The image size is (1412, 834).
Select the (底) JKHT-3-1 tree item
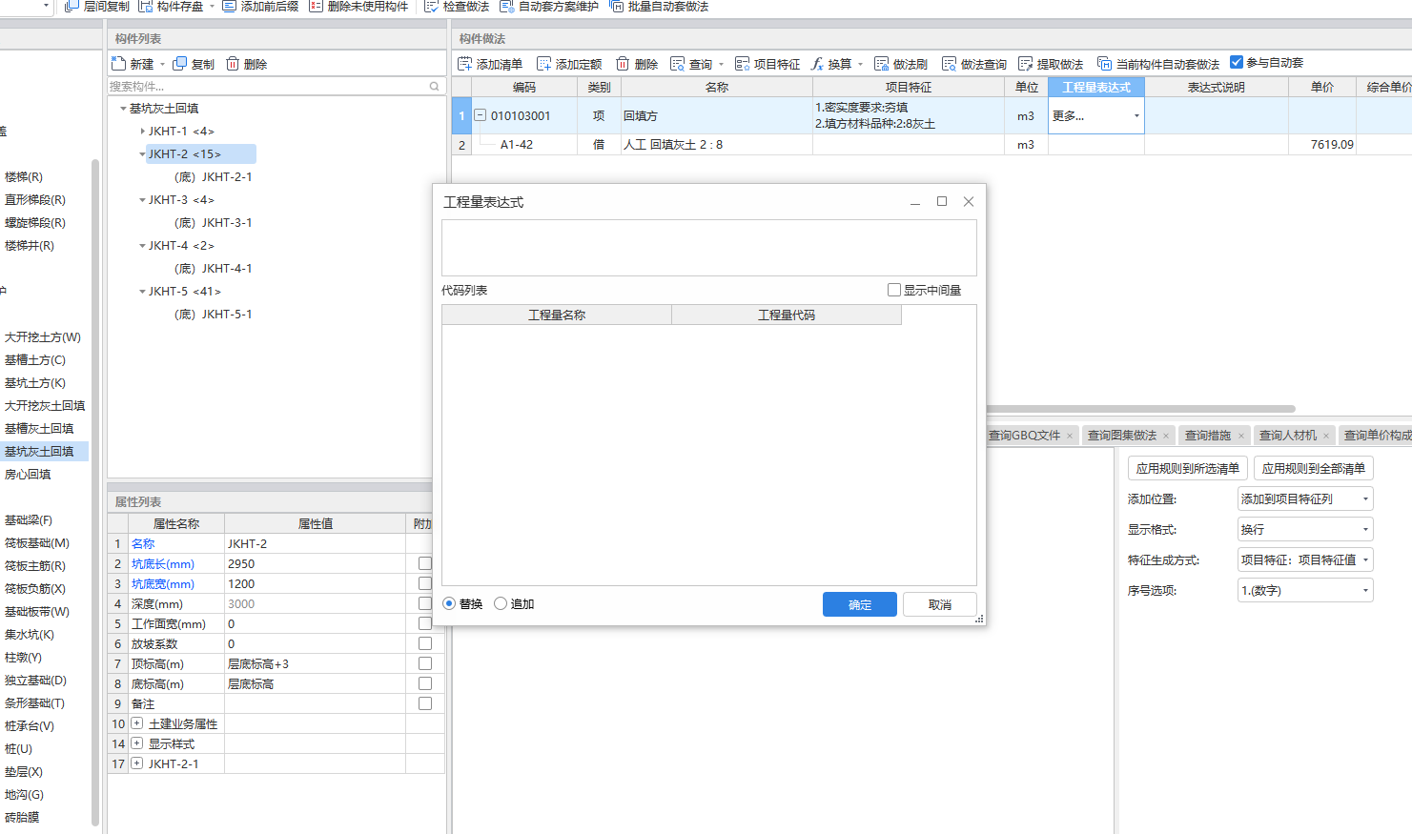click(214, 223)
